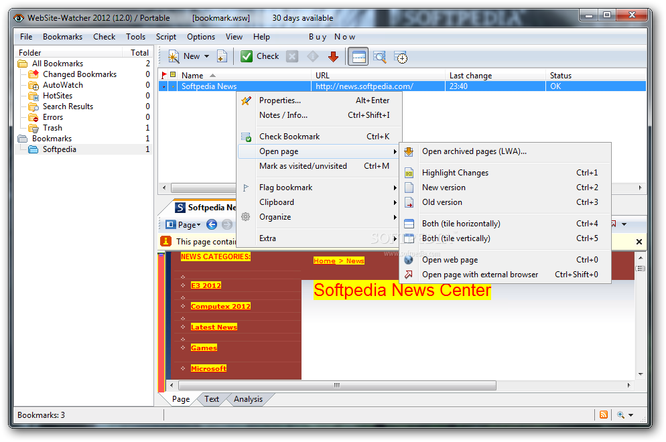Expand the Organize submenu
This screenshot has height=442, width=666.
coord(319,217)
